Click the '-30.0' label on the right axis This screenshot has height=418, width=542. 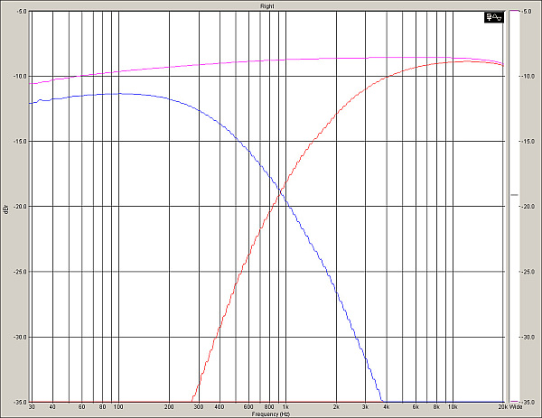coord(528,337)
